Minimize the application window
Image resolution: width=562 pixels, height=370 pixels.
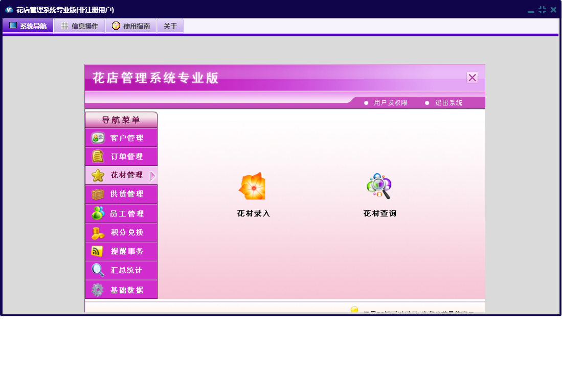point(531,10)
